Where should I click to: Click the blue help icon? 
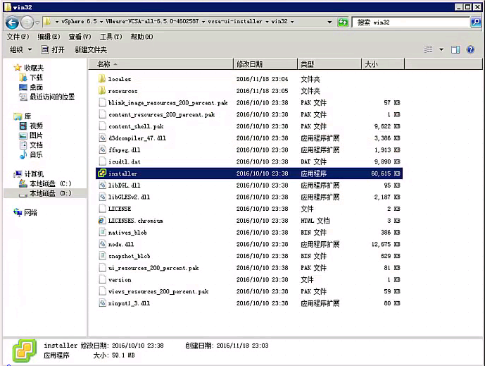click(470, 49)
